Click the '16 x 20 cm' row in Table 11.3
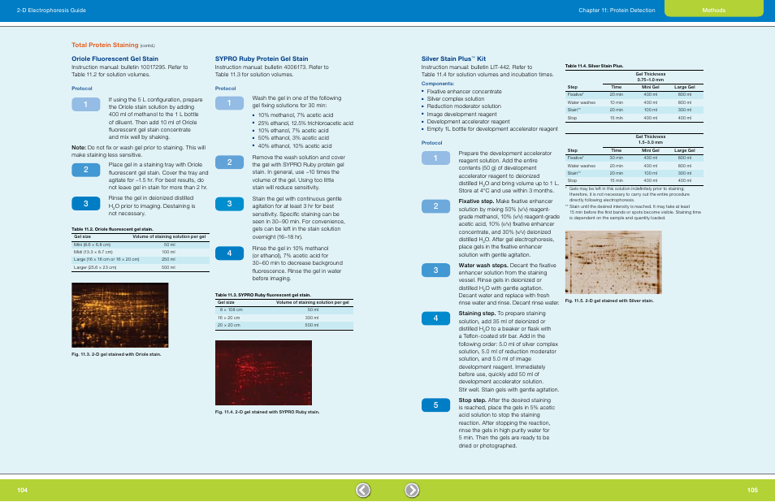 point(284,318)
